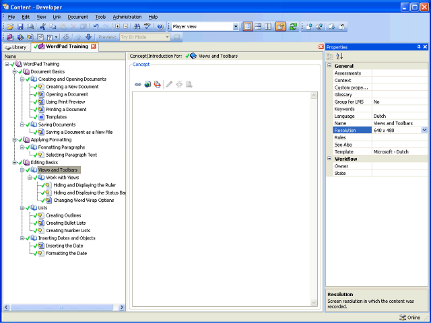Move item down with blue arrow
This screenshot has width=431, height=323.
[x=88, y=37]
